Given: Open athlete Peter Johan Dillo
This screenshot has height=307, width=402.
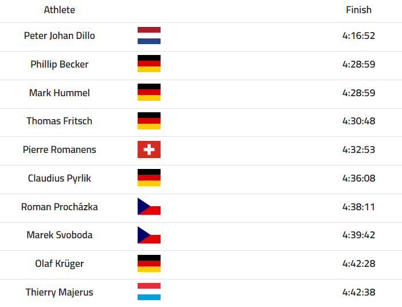Looking at the screenshot, I should click(60, 36).
